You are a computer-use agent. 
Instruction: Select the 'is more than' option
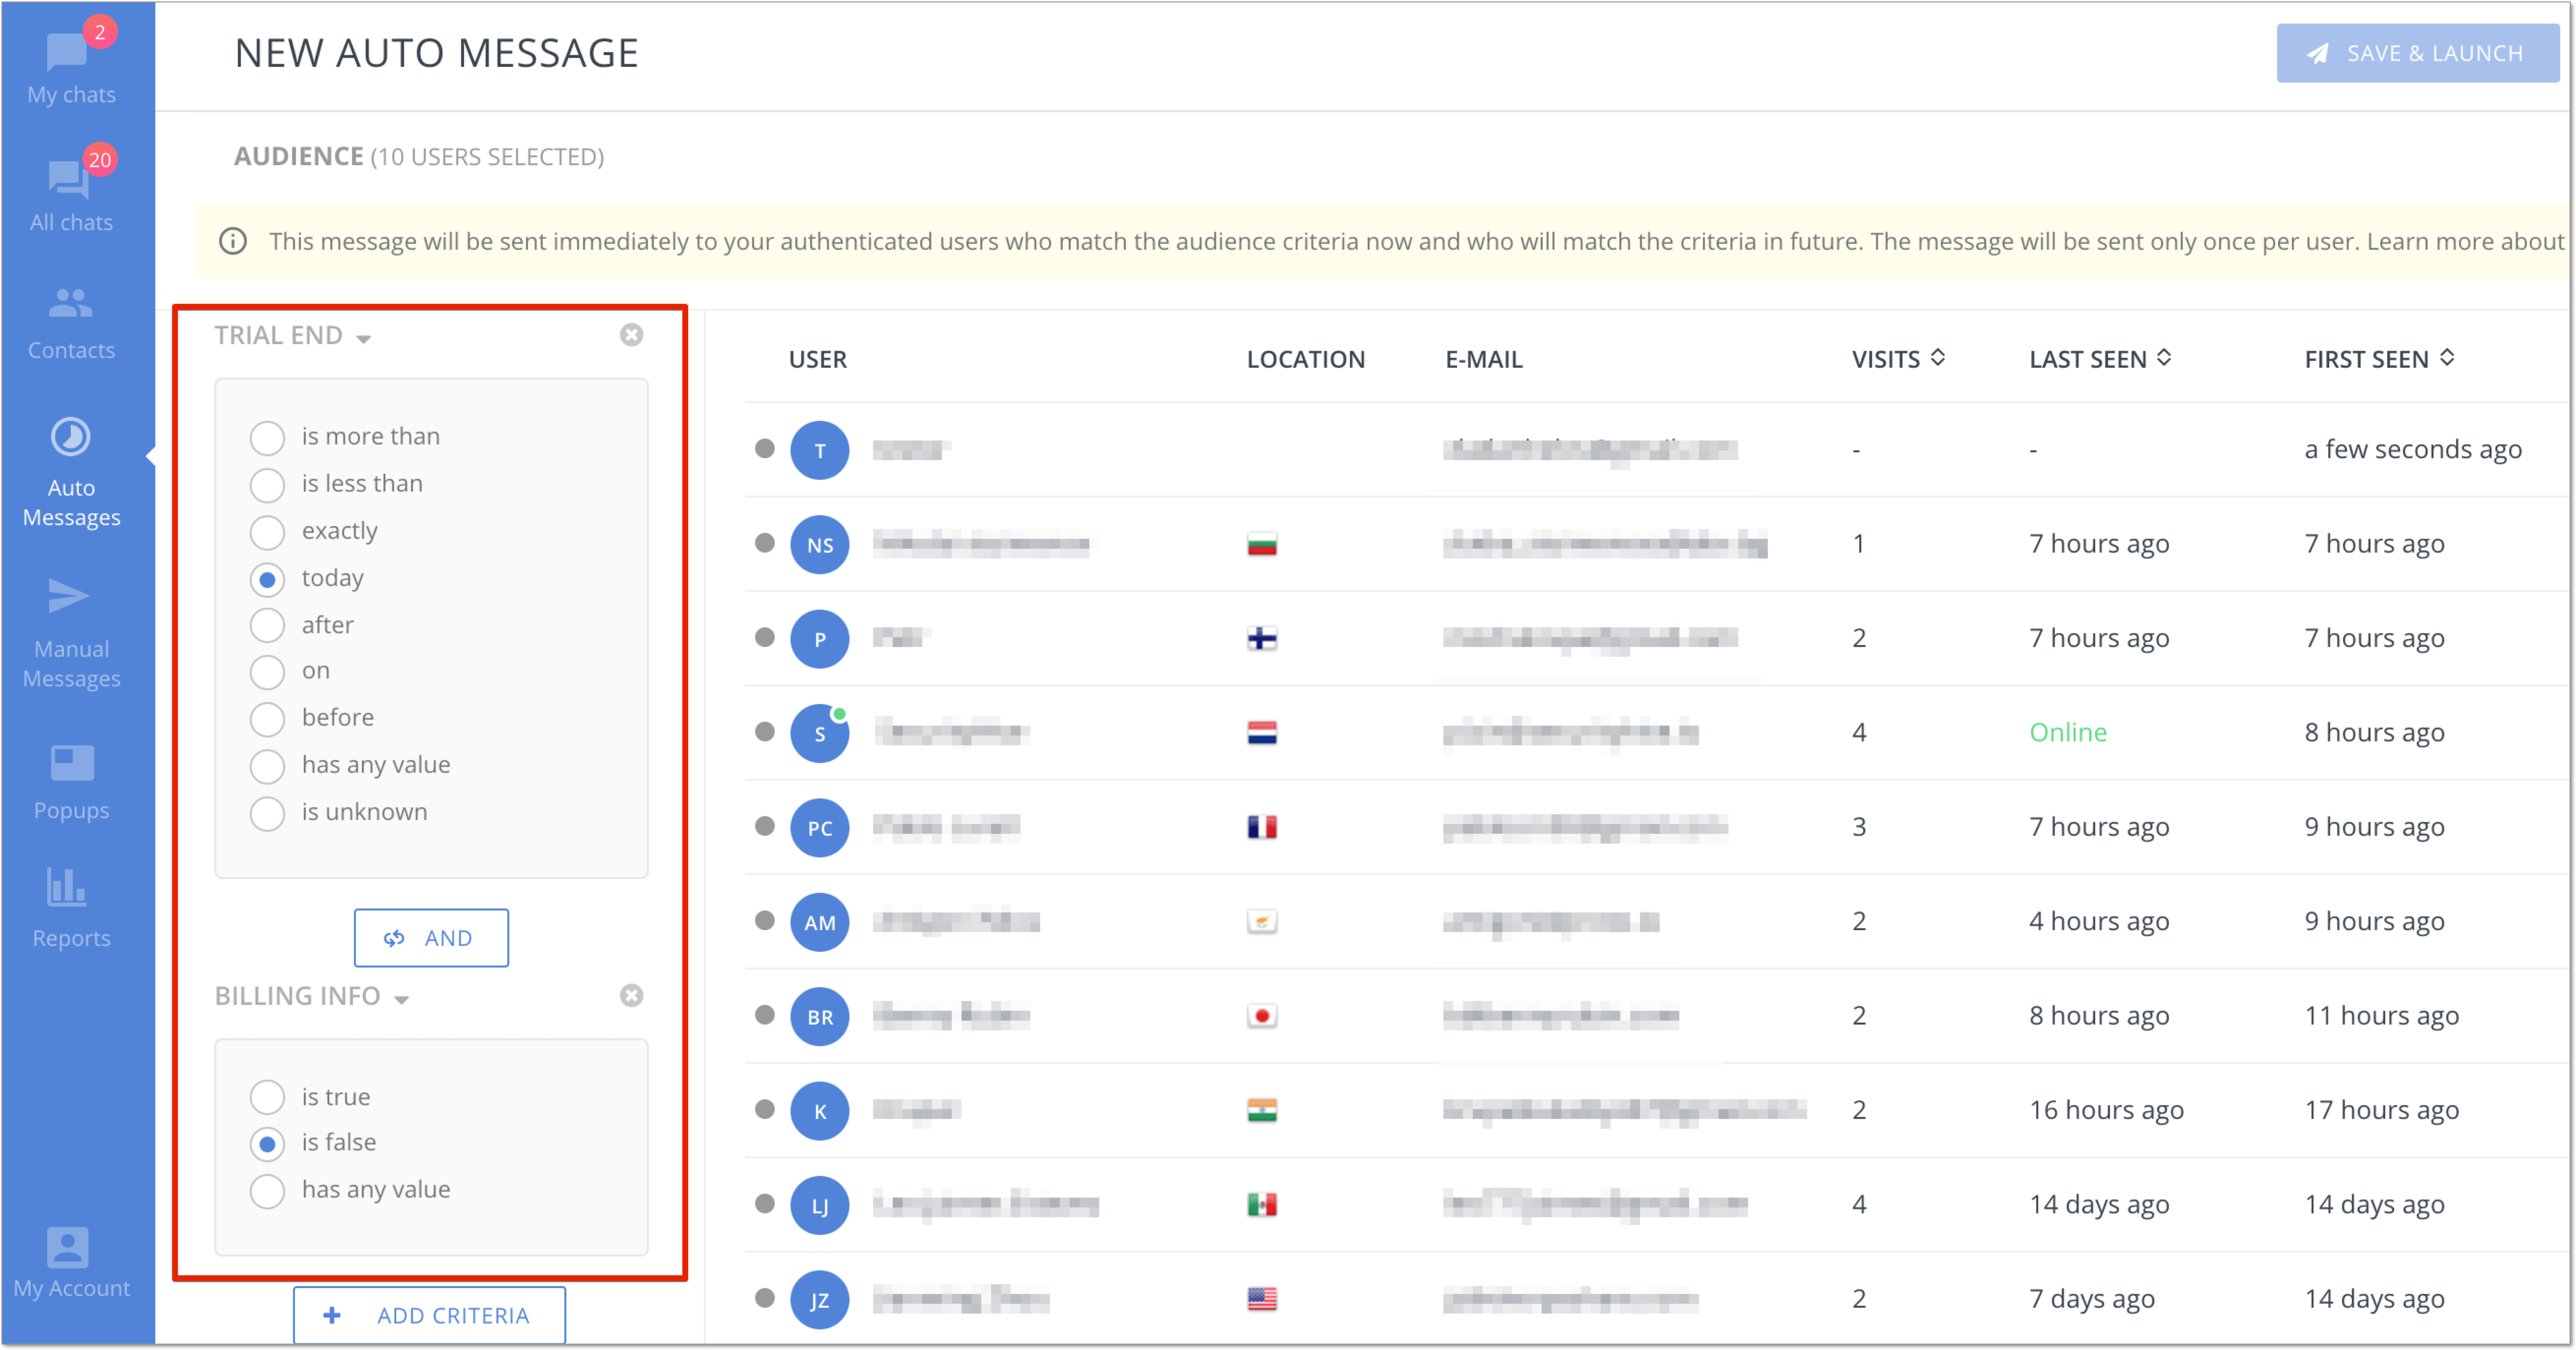click(x=345, y=437)
